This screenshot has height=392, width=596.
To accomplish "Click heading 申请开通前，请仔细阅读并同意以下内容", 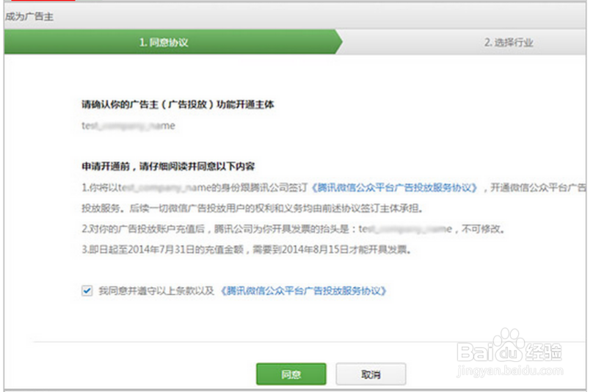I will point(167,167).
